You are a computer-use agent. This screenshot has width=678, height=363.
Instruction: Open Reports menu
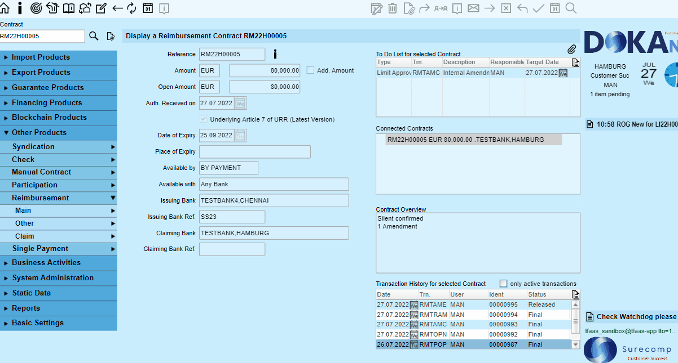pyautogui.click(x=59, y=308)
